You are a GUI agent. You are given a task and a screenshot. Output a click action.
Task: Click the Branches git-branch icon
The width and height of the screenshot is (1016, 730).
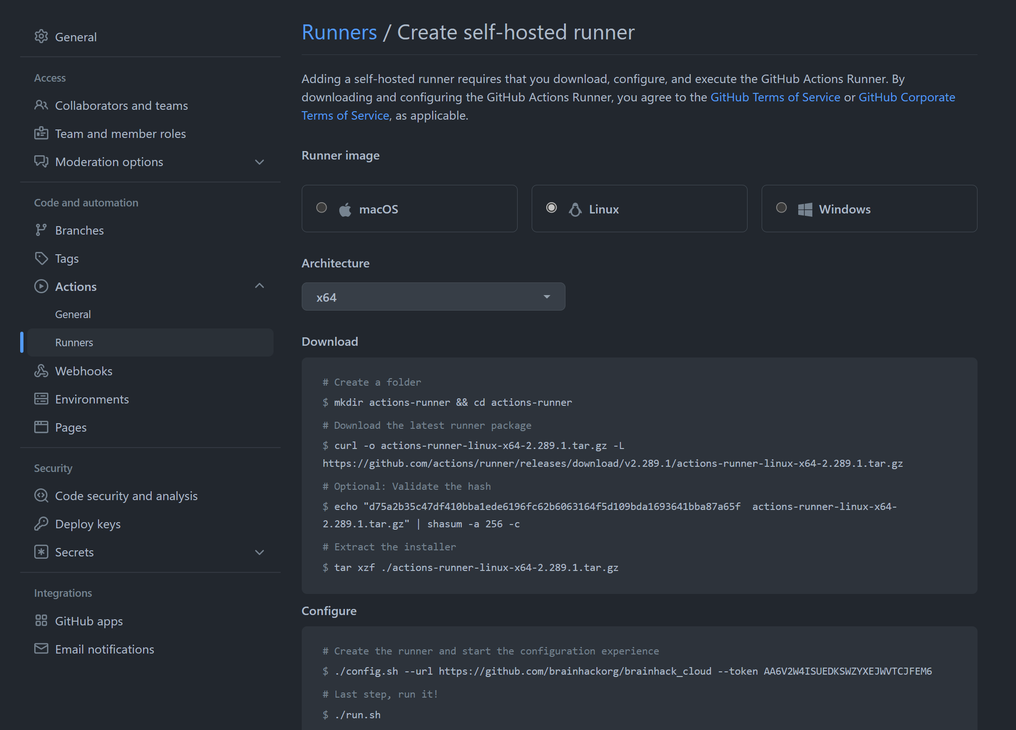click(x=41, y=230)
